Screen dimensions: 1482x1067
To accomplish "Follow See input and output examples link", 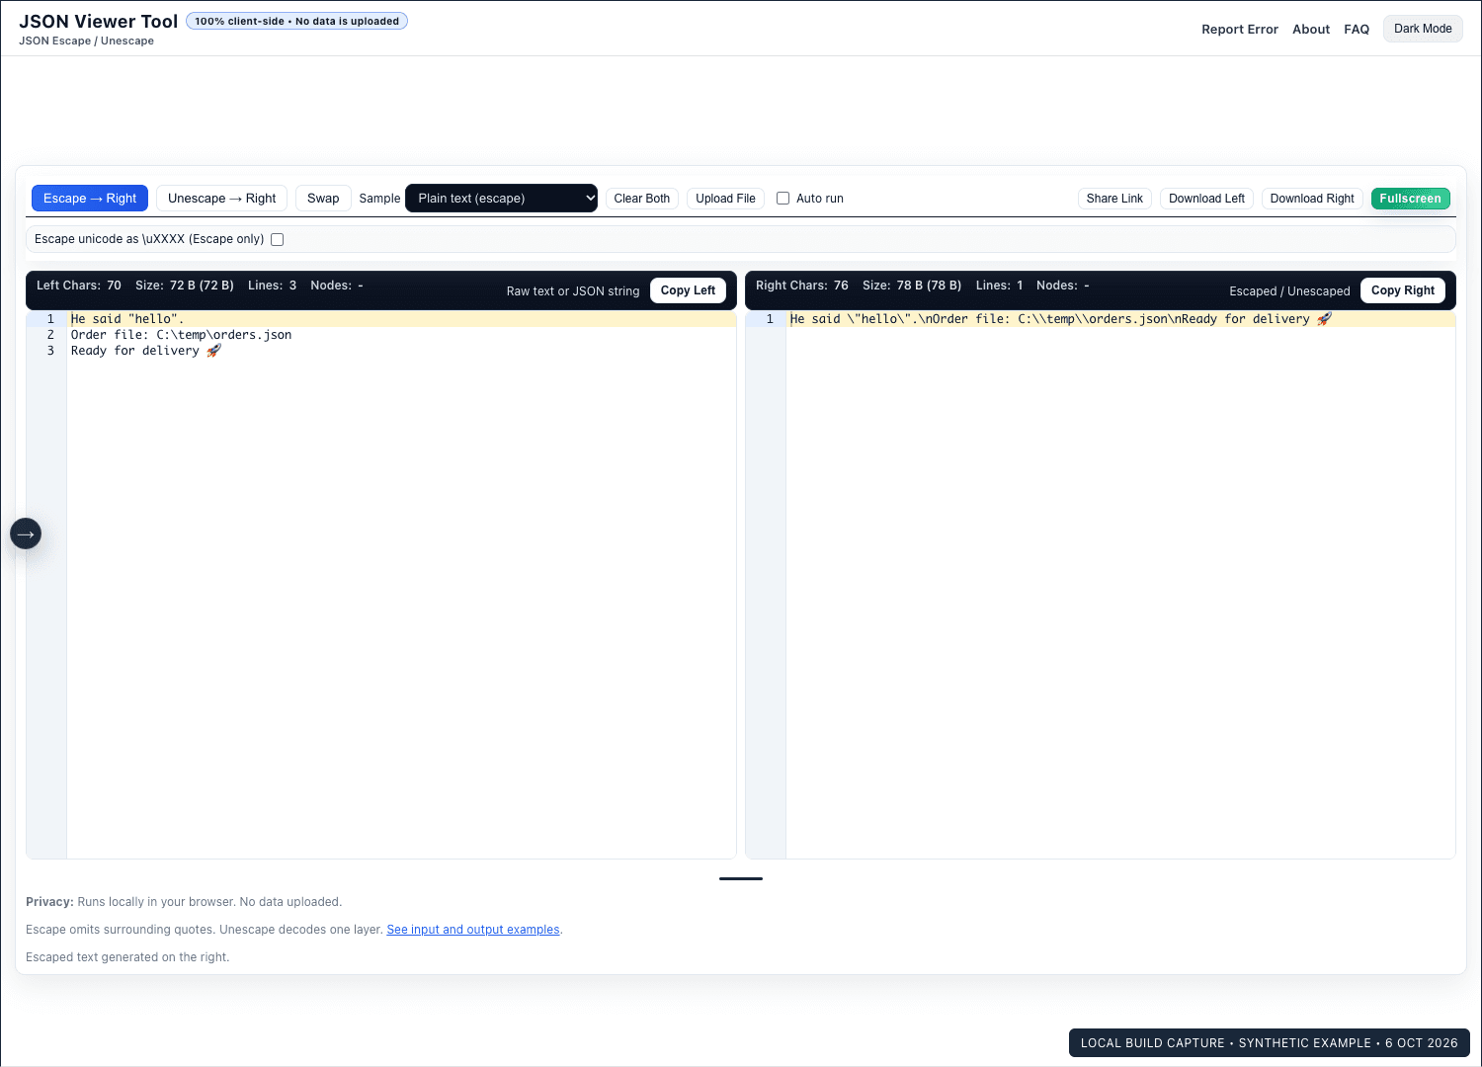I will point(473,930).
